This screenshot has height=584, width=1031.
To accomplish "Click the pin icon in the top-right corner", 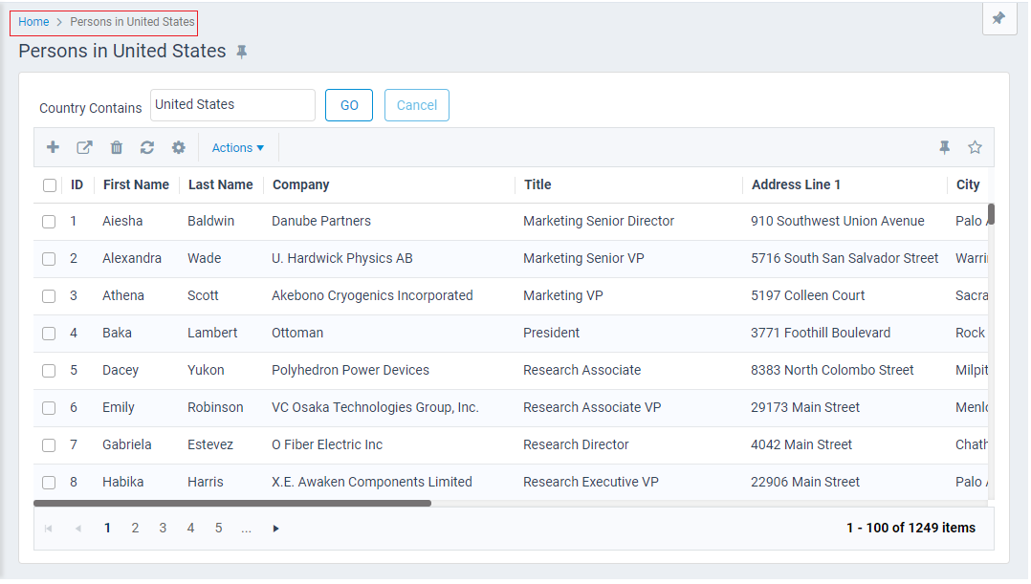I will point(998,18).
